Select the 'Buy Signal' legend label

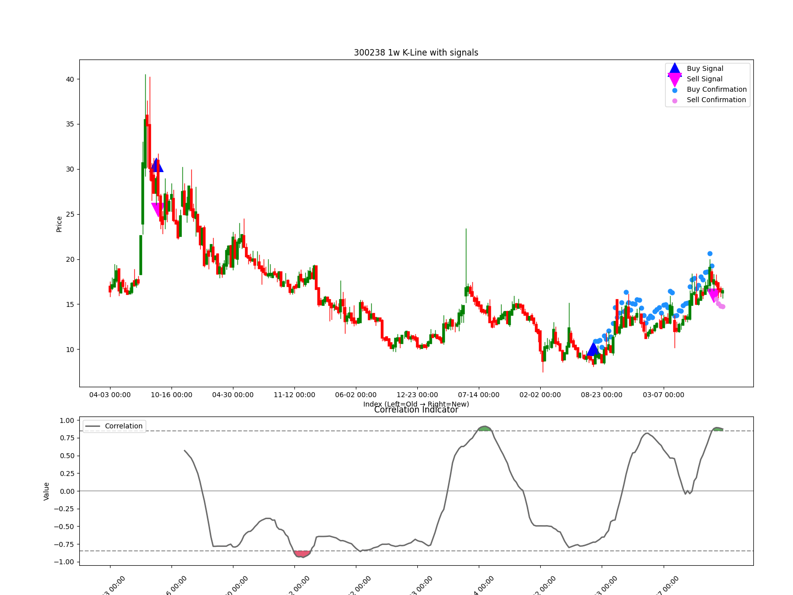click(x=705, y=68)
